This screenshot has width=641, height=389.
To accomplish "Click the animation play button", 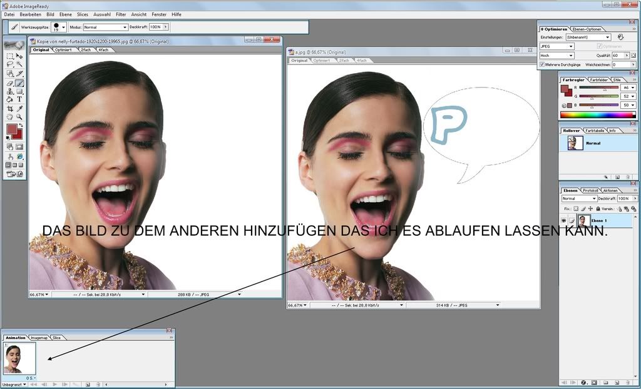I will click(55, 384).
